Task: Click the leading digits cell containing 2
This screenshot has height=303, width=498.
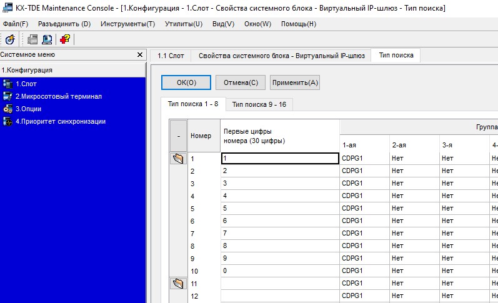Action: [x=280, y=171]
